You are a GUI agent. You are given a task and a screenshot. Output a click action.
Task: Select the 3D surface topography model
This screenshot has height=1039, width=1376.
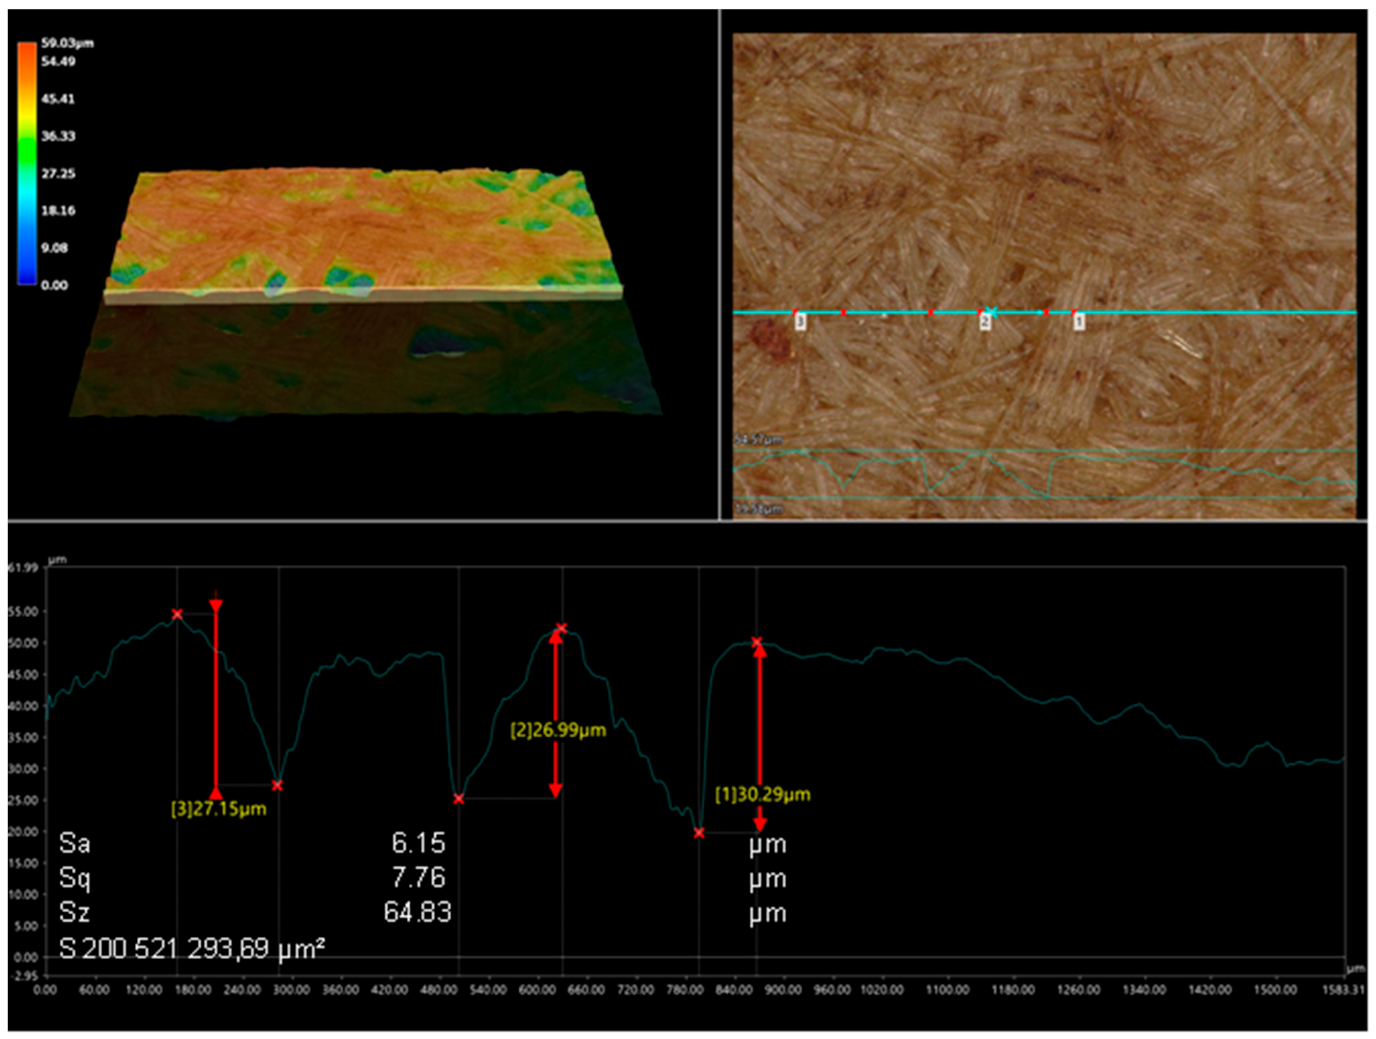pyautogui.click(x=364, y=233)
